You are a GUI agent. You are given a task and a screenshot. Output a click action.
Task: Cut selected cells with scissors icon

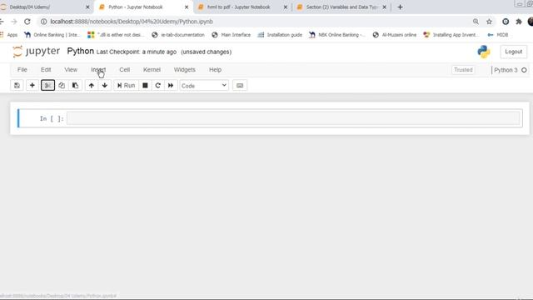click(47, 85)
